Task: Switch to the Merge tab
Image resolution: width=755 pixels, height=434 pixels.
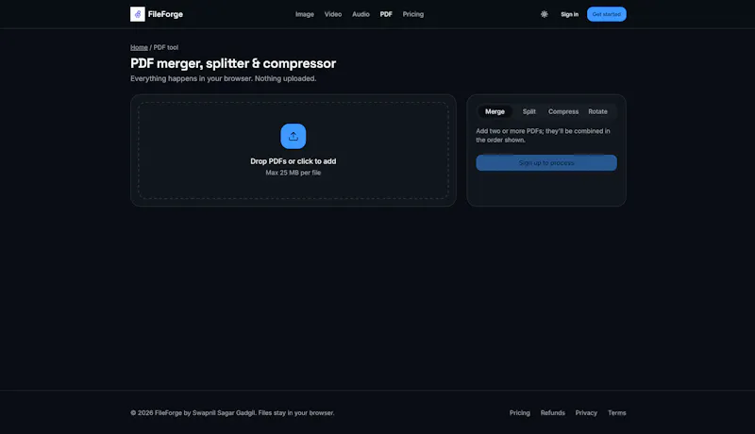Action: (495, 111)
